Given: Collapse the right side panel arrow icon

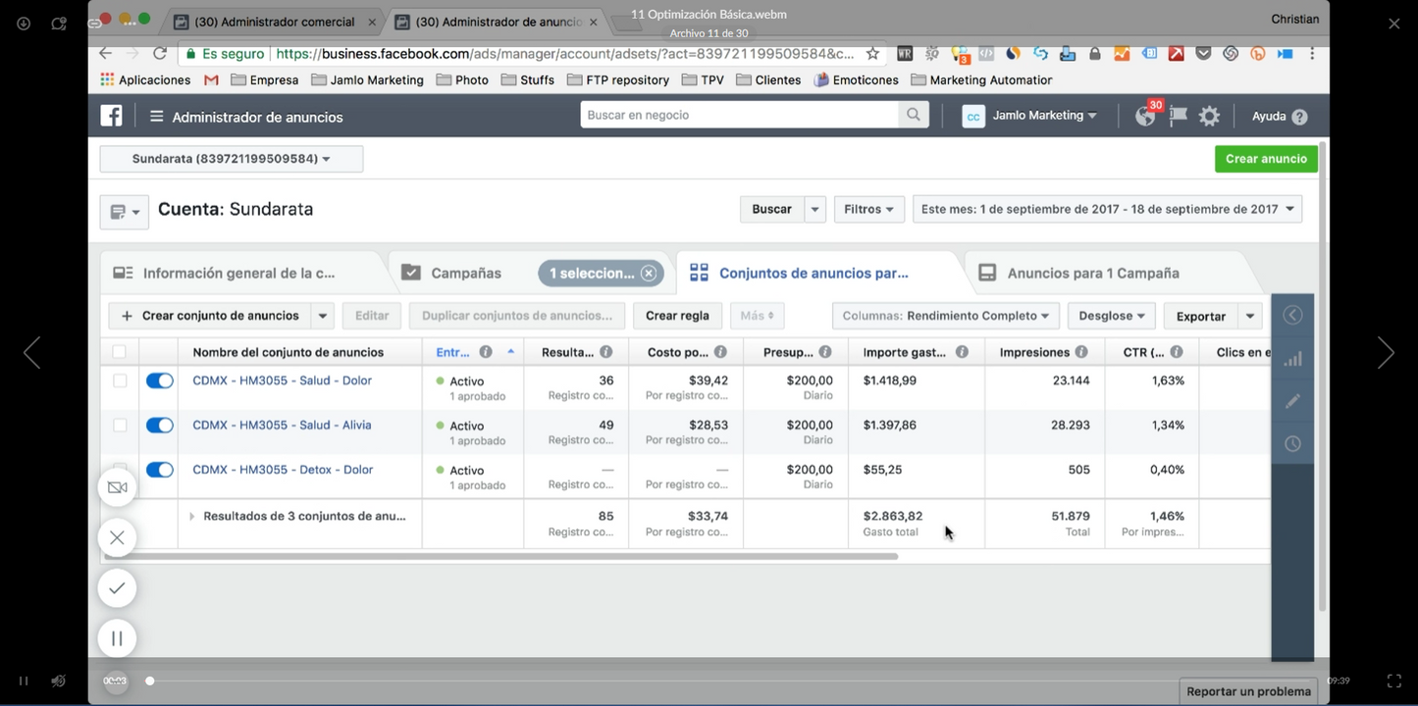Looking at the screenshot, I should click(x=1292, y=315).
